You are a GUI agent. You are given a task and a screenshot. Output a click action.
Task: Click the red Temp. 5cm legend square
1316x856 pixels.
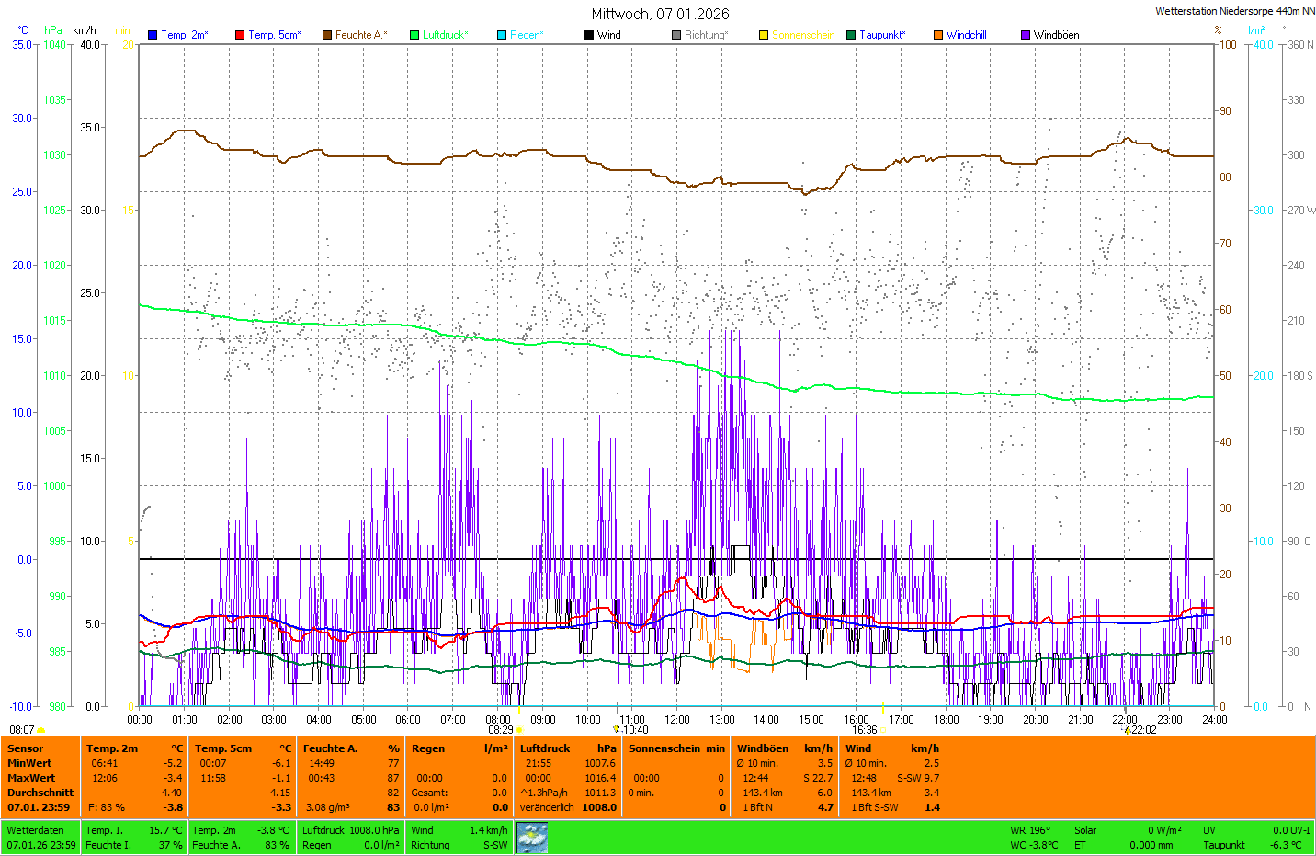240,35
